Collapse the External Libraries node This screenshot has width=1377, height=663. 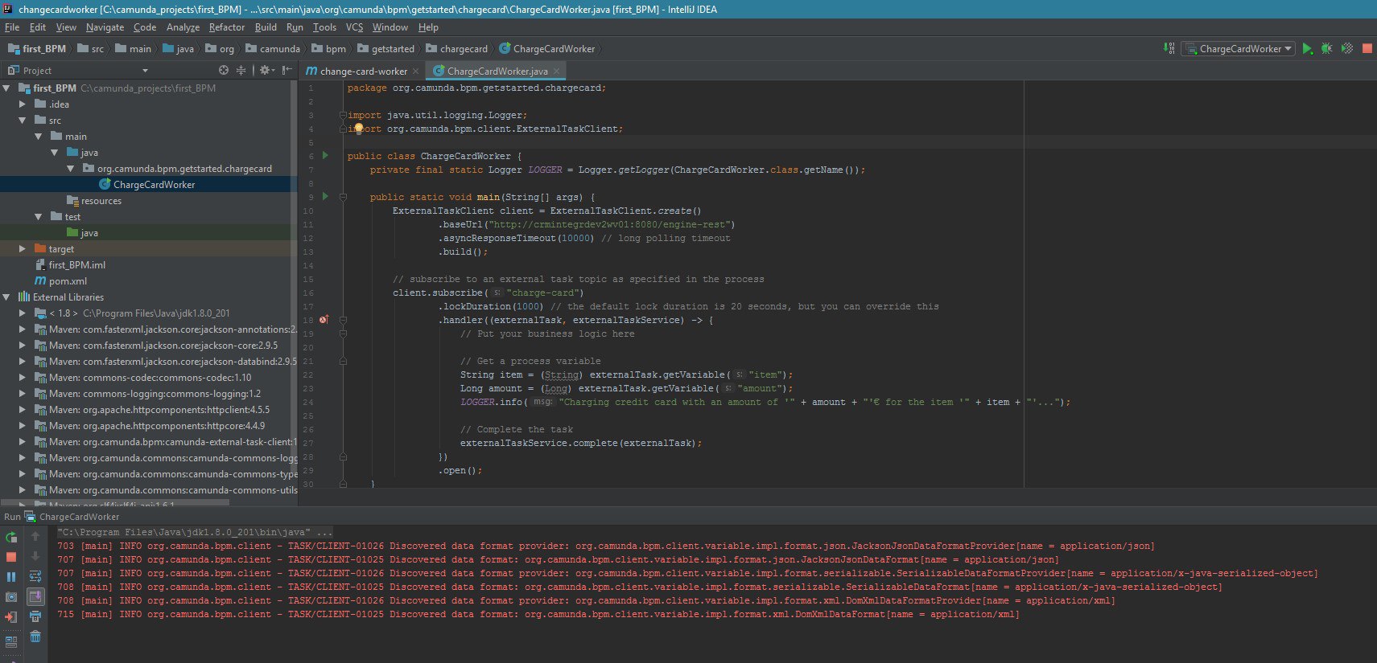6,297
